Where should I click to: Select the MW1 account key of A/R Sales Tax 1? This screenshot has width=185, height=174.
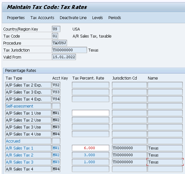(x=56, y=148)
